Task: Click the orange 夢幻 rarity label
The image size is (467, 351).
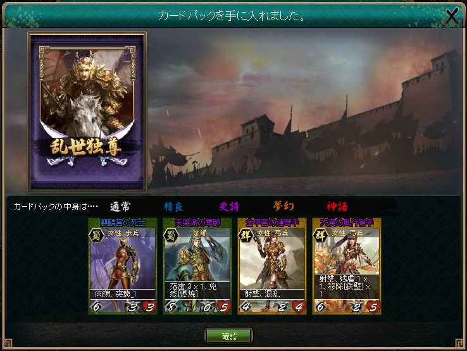Action: coord(283,206)
